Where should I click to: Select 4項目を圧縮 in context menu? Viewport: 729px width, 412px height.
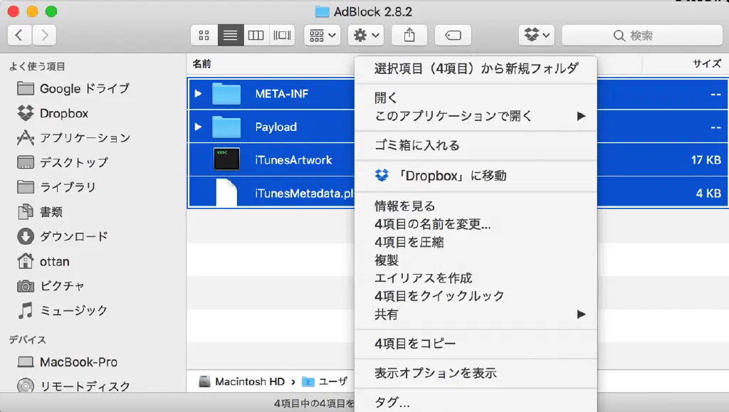(x=409, y=242)
